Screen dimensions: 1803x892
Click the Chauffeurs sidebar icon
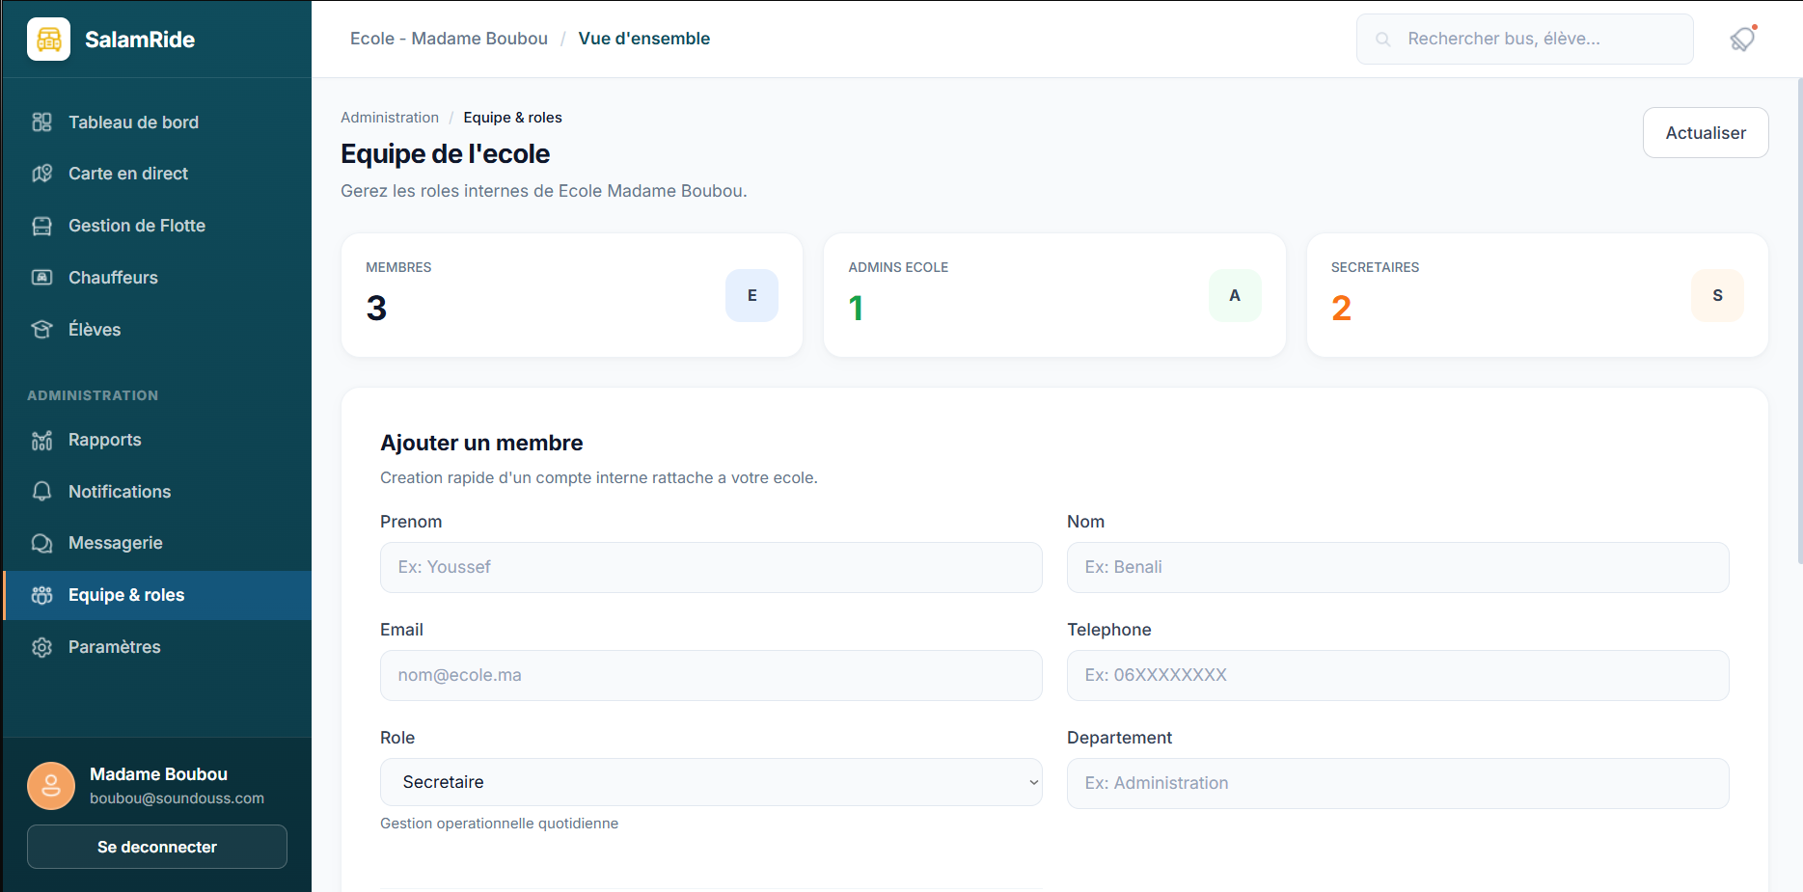(41, 278)
